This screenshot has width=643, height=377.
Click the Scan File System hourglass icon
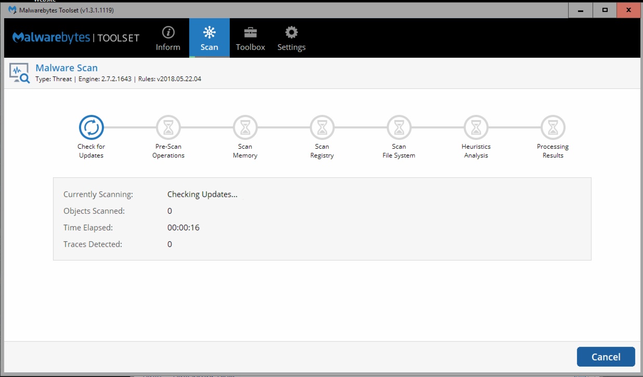click(399, 127)
